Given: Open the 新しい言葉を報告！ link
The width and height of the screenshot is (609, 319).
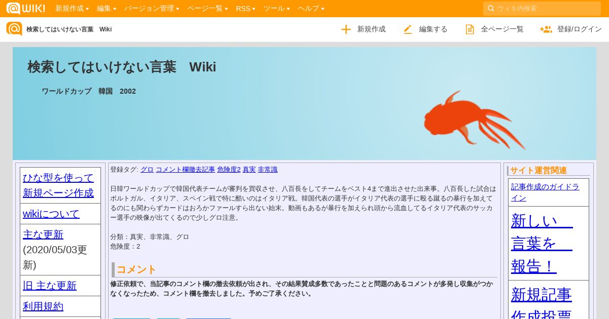Looking at the screenshot, I should tap(542, 244).
